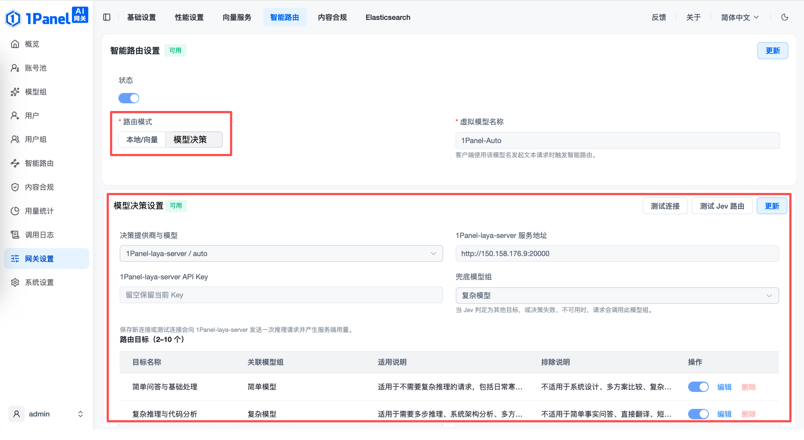804x440 pixels.
Task: Click 排除说明 column header
Action: [x=555, y=362]
